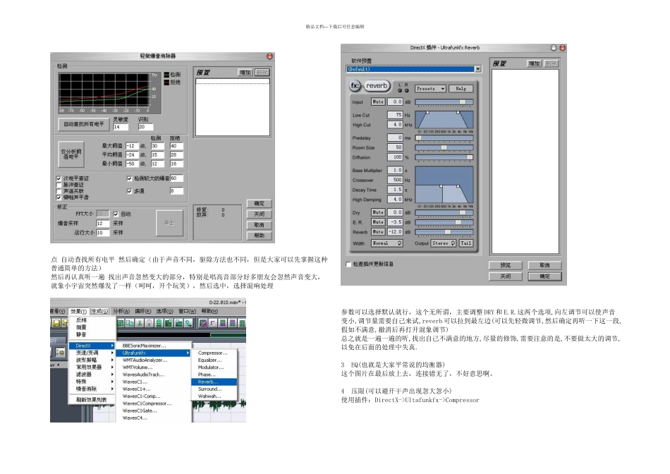
Task: Toggle the 咖啦声平滑 checkbox
Action: [59, 197]
